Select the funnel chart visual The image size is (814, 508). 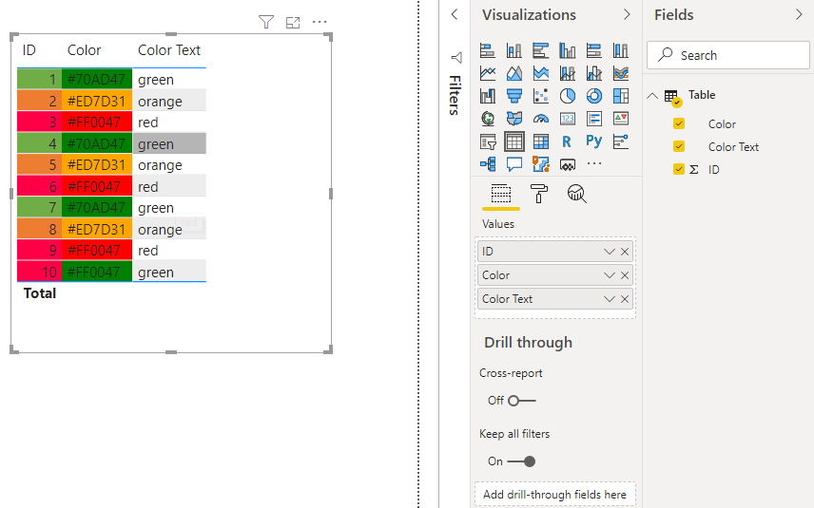(514, 96)
